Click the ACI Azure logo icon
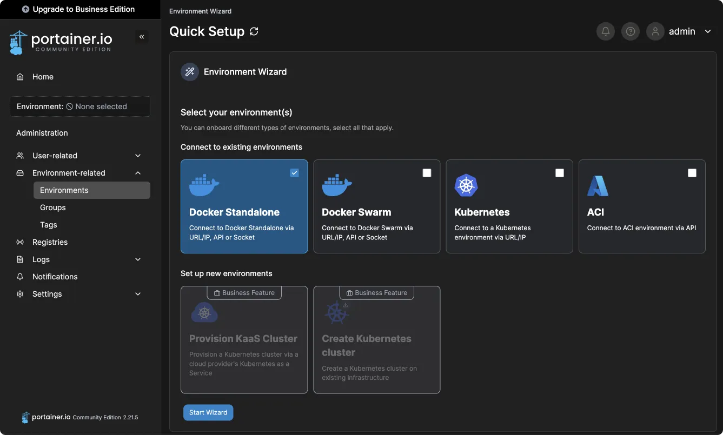Image resolution: width=723 pixels, height=435 pixels. point(598,186)
